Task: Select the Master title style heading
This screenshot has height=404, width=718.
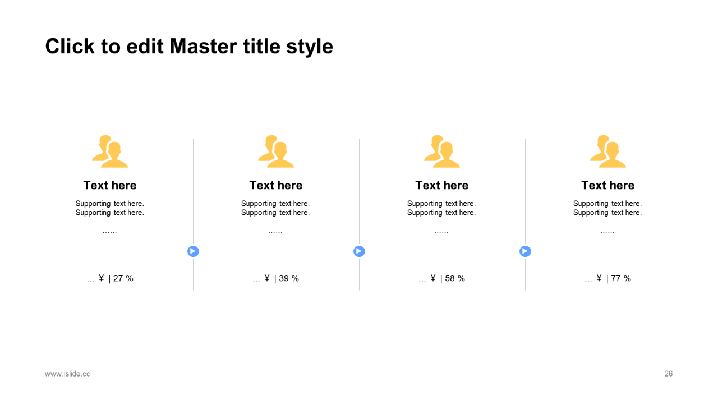Action: click(189, 46)
